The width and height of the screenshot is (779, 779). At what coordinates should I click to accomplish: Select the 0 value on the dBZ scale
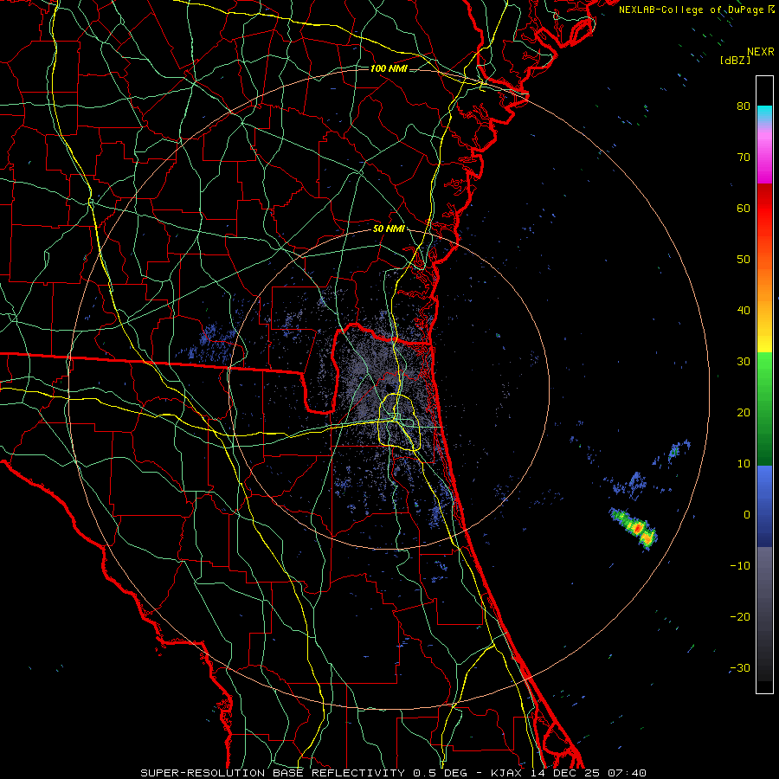pyautogui.click(x=747, y=515)
